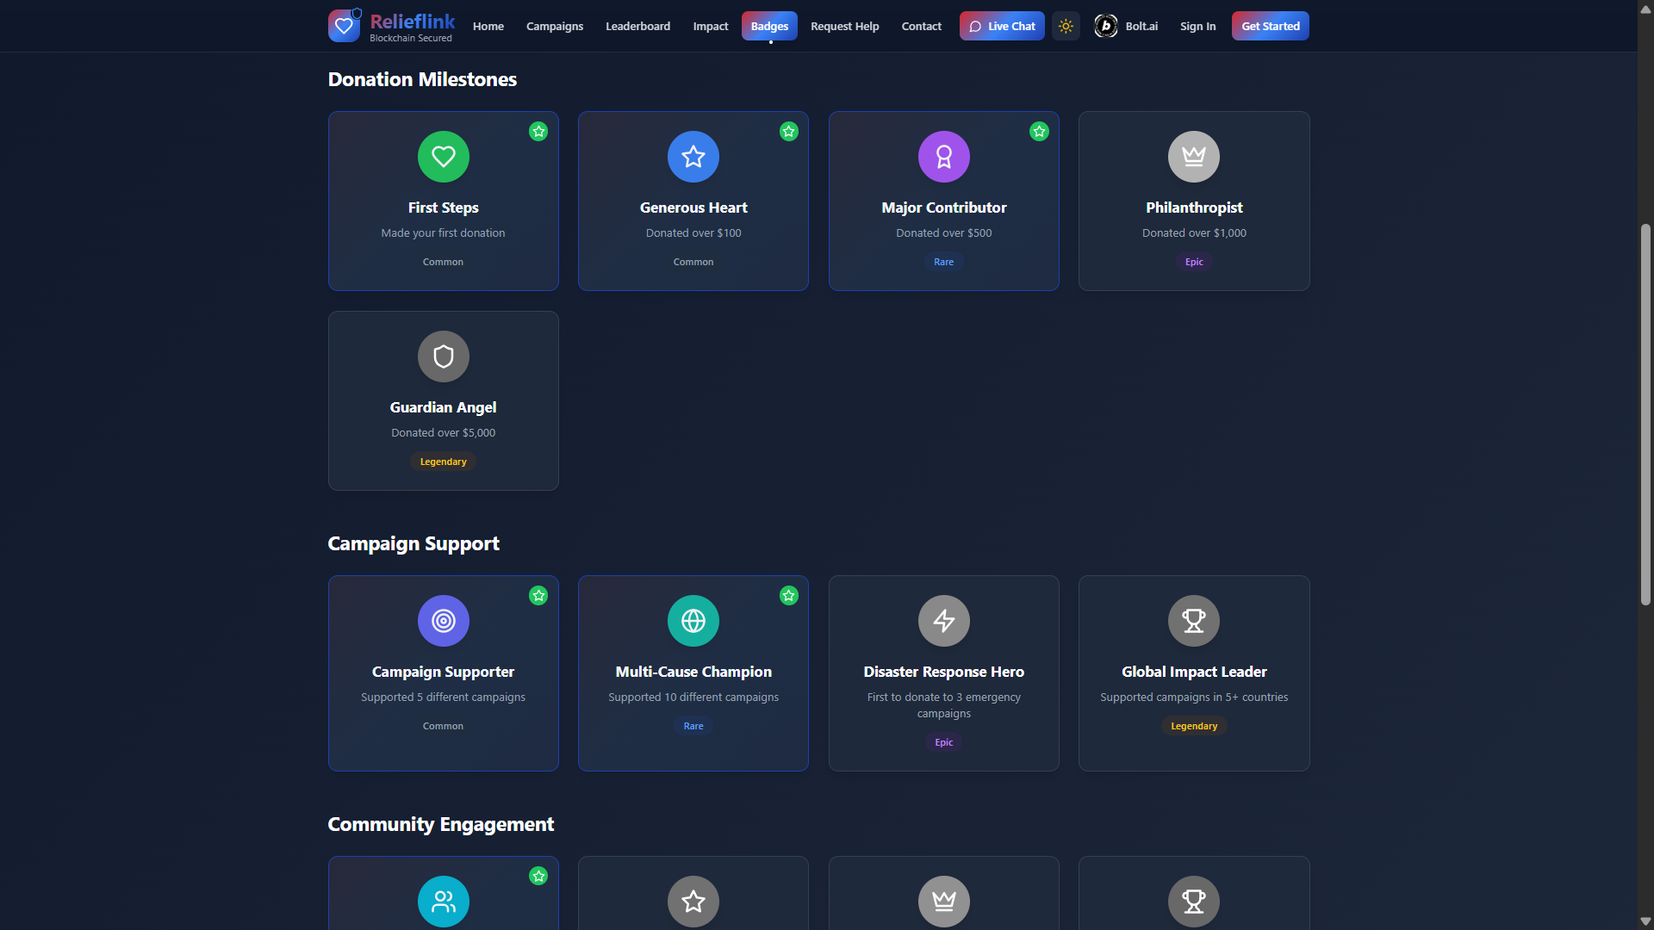Image resolution: width=1654 pixels, height=930 pixels.
Task: Click the green heart First Steps badge icon
Action: click(443, 157)
